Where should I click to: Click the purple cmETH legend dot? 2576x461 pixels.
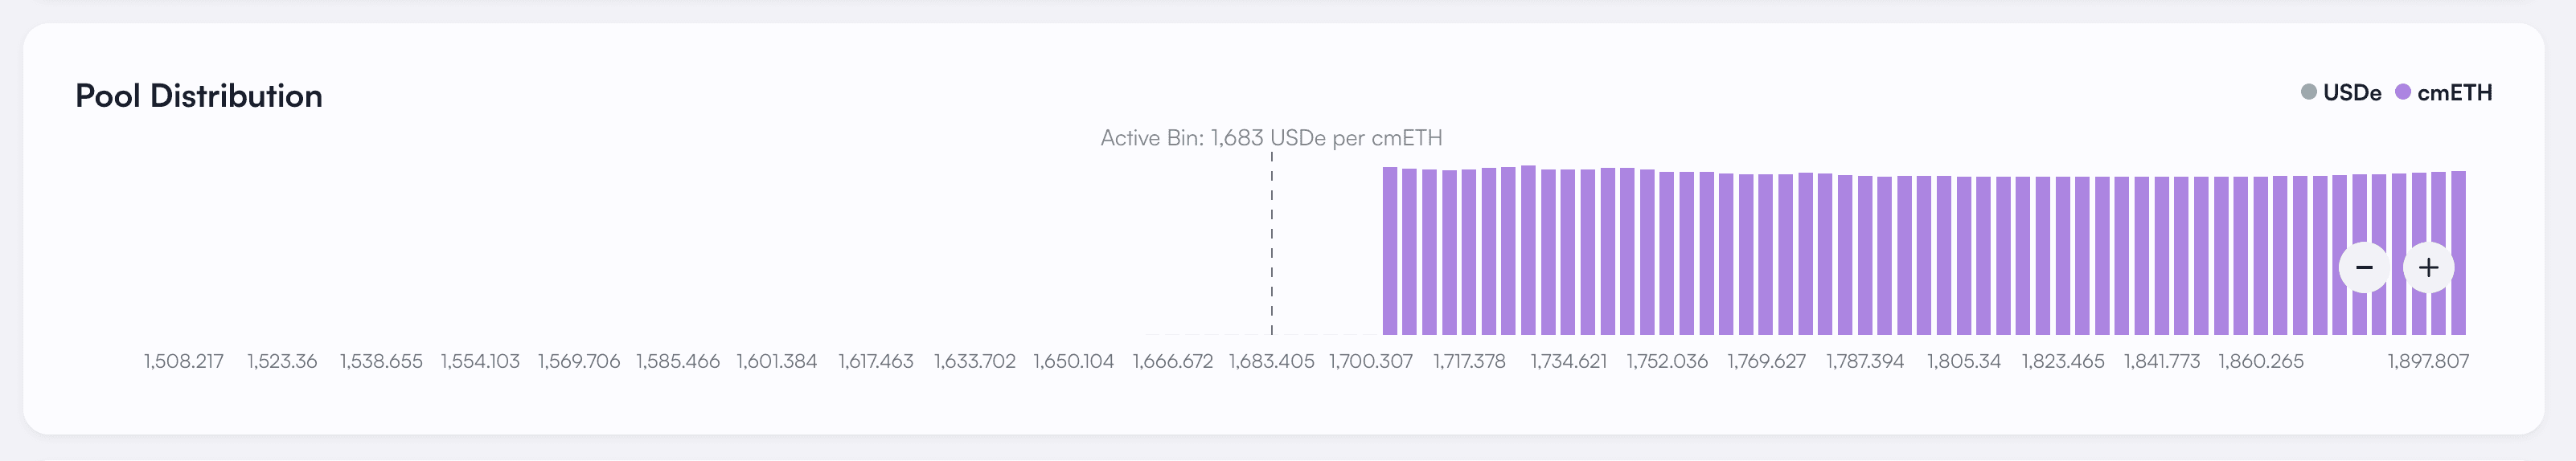2402,93
